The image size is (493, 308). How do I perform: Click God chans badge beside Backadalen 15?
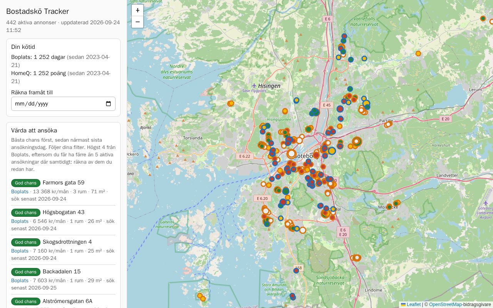point(26,272)
